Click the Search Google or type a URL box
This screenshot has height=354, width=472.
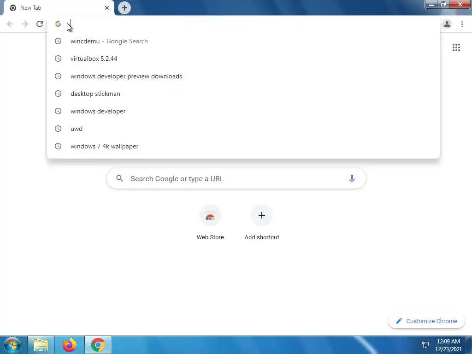(x=236, y=178)
